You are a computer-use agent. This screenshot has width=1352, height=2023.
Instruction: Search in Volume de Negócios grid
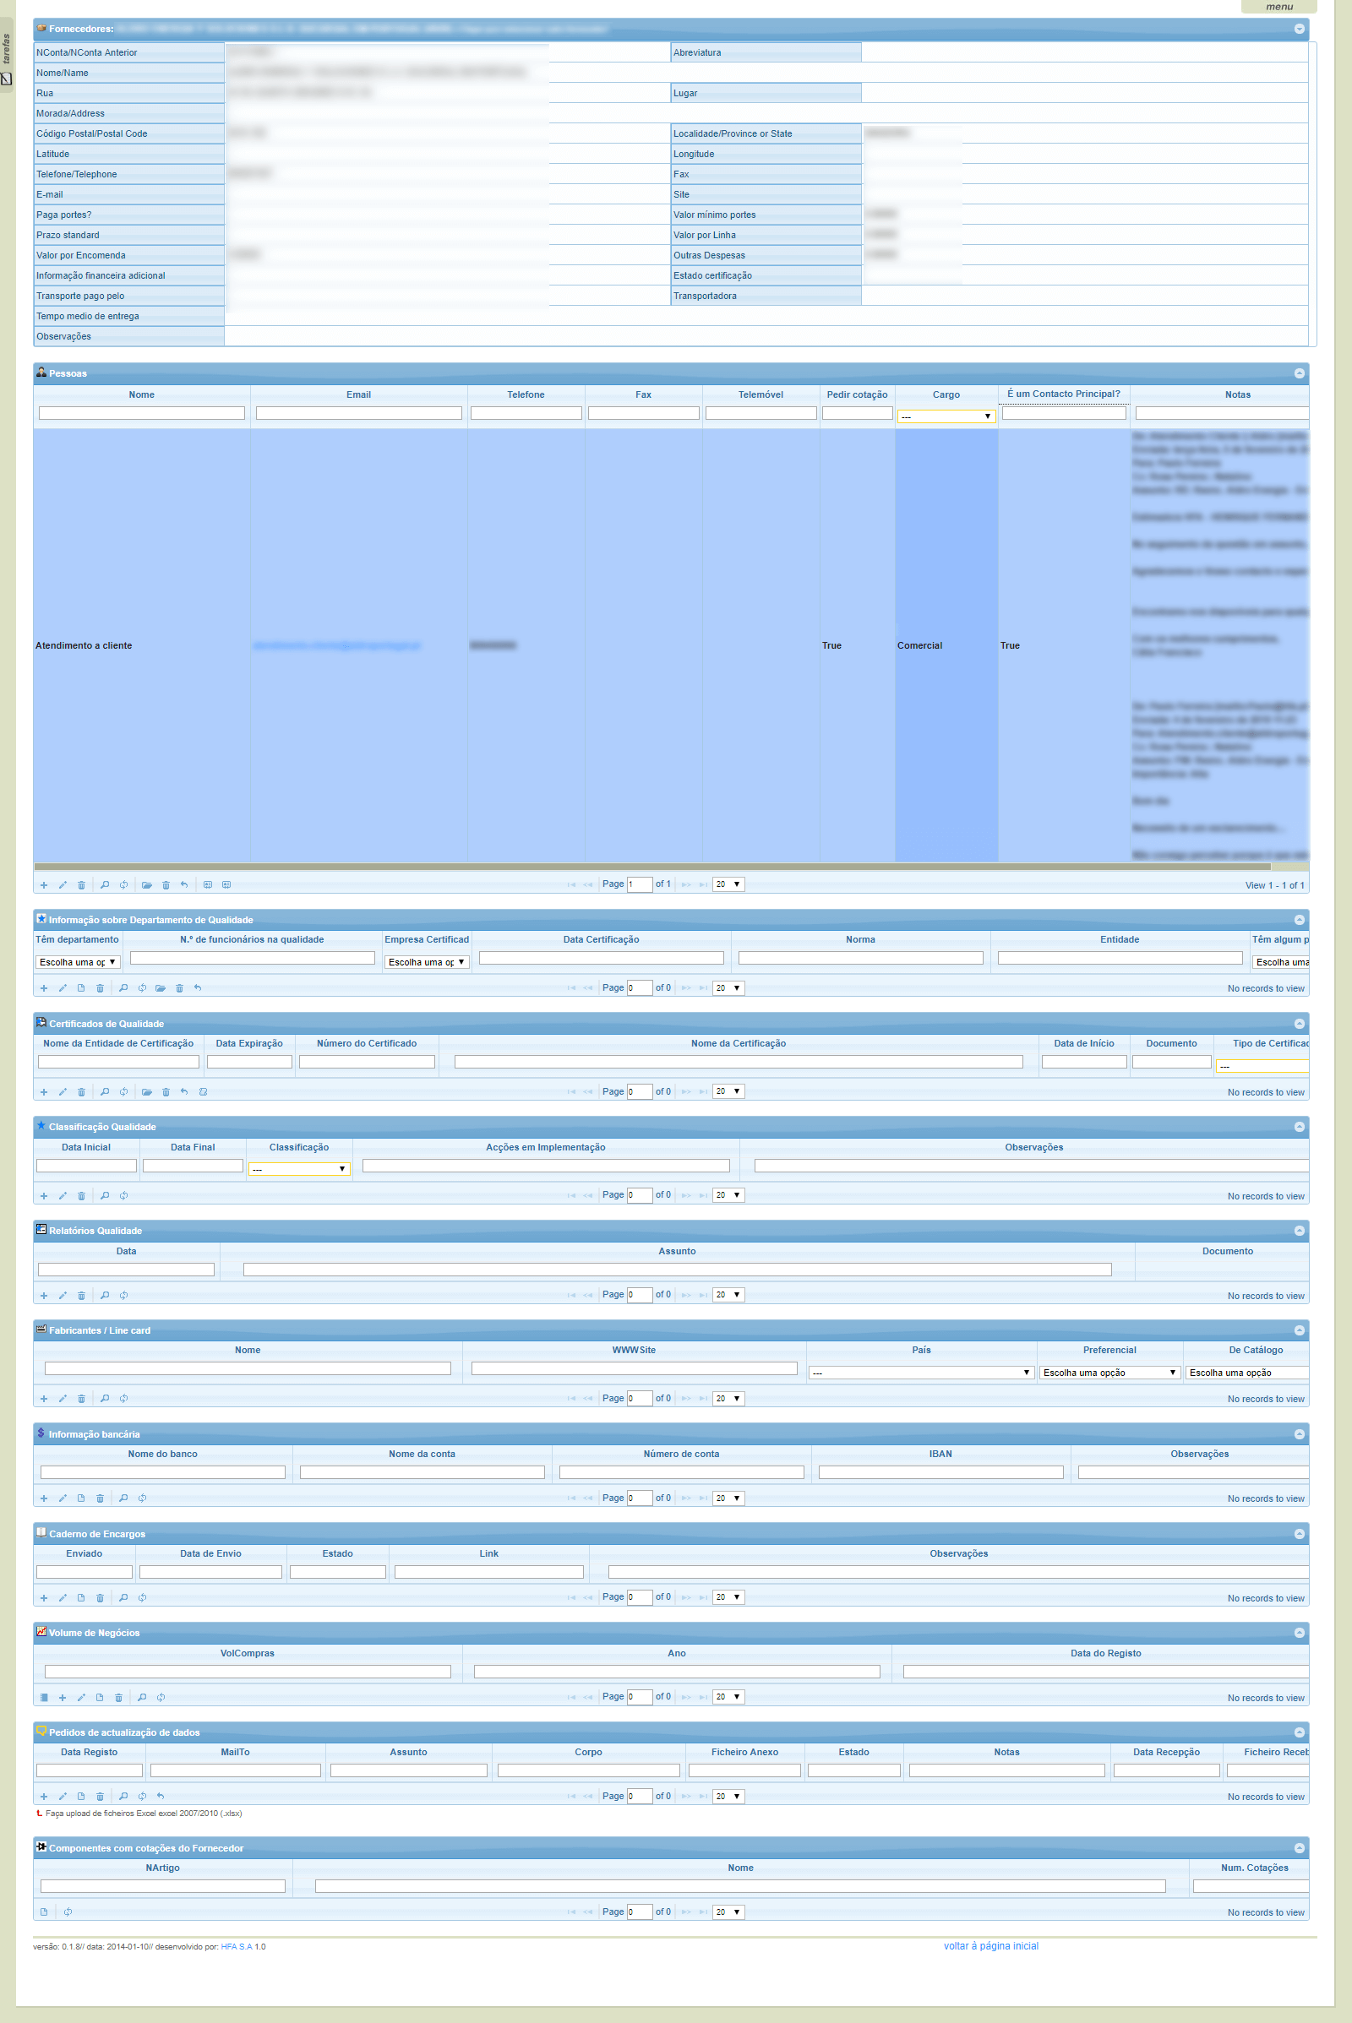tap(142, 1697)
